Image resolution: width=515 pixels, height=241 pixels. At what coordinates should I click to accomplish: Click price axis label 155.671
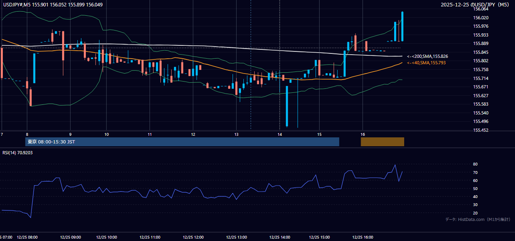point(481,87)
